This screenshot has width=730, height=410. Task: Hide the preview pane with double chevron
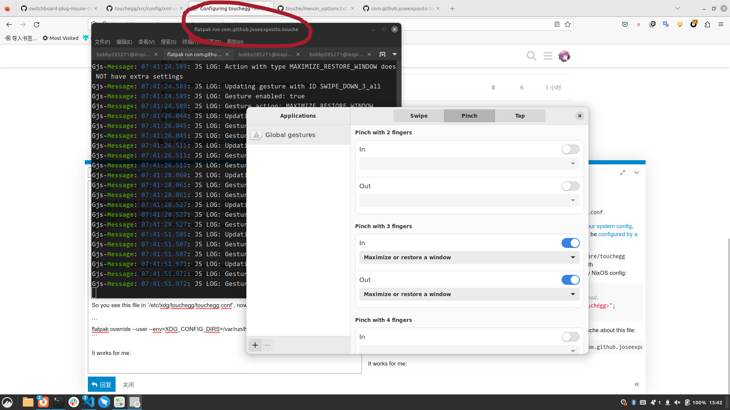tap(636, 385)
